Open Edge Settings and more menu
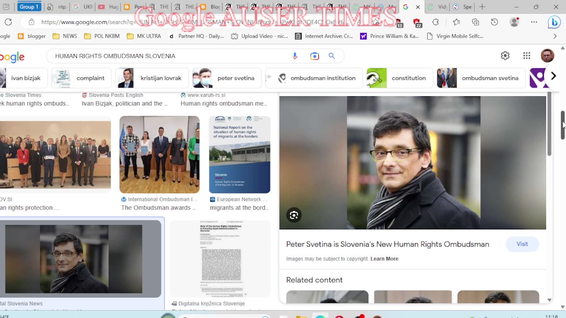 534,22
